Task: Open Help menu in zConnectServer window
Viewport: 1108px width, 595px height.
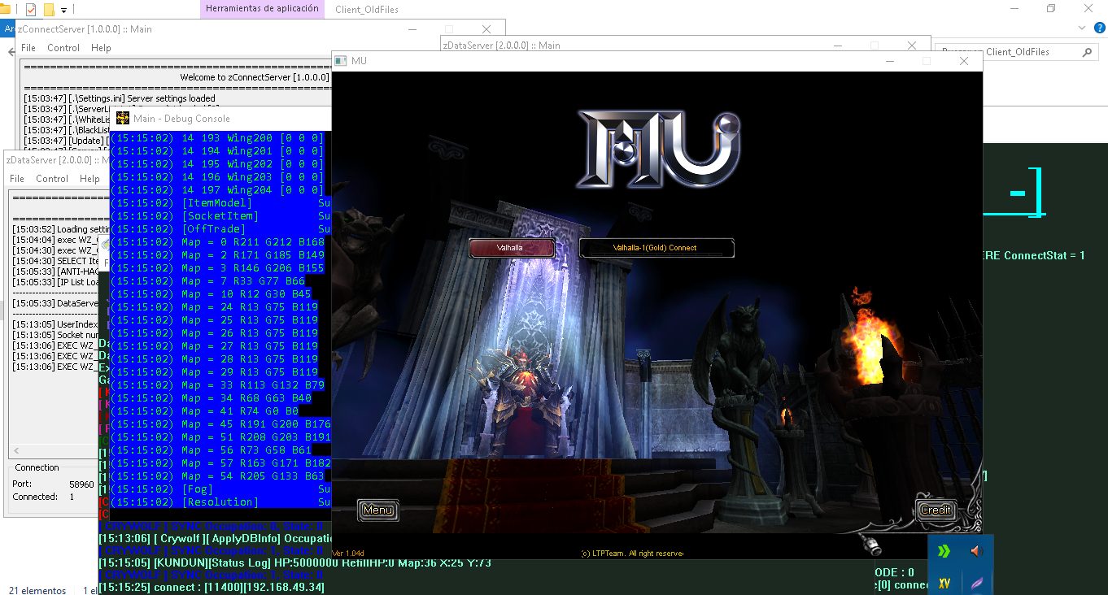Action: (x=101, y=48)
